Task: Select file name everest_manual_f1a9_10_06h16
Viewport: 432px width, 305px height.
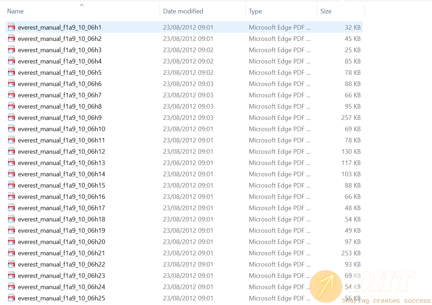Action: [61, 197]
